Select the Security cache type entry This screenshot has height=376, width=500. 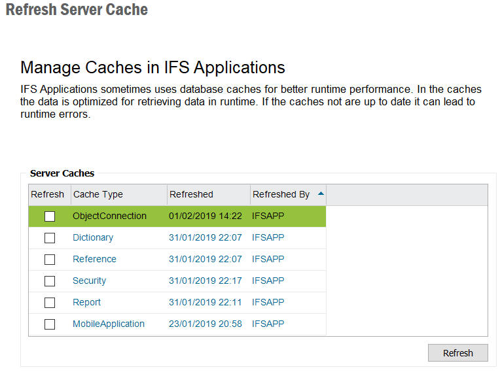pos(89,281)
